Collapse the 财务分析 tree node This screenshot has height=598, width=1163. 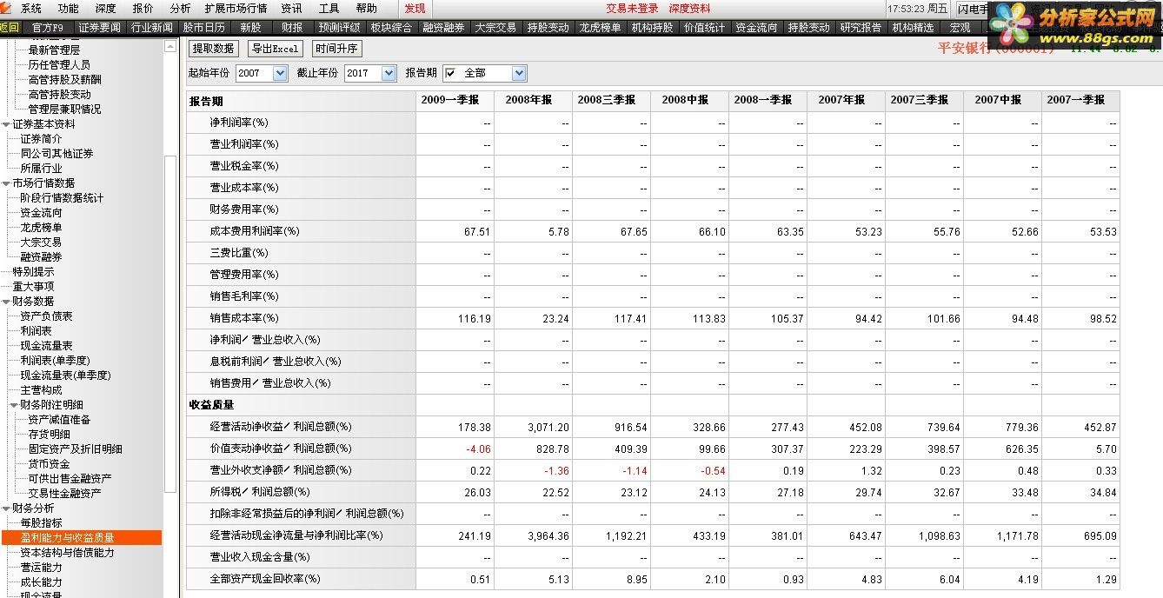(x=6, y=508)
